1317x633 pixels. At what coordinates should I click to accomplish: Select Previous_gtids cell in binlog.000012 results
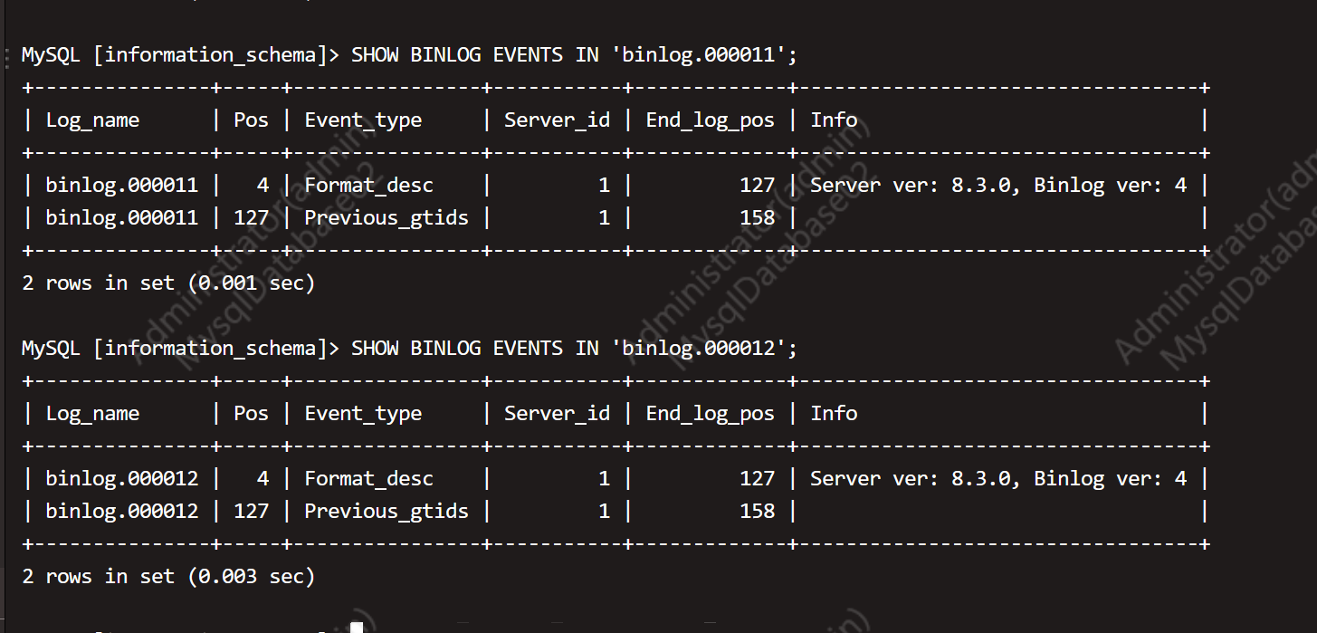pos(387,512)
